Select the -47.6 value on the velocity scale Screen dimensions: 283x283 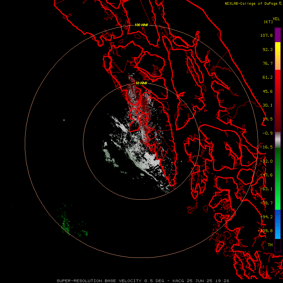(x=266, y=175)
